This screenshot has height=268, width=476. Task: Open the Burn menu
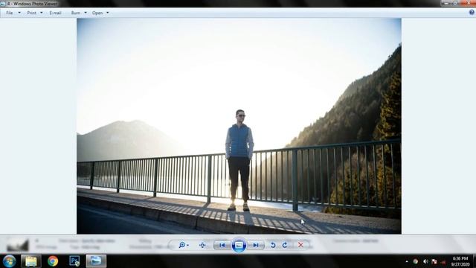(x=76, y=13)
